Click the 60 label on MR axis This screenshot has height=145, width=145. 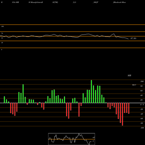141,91
